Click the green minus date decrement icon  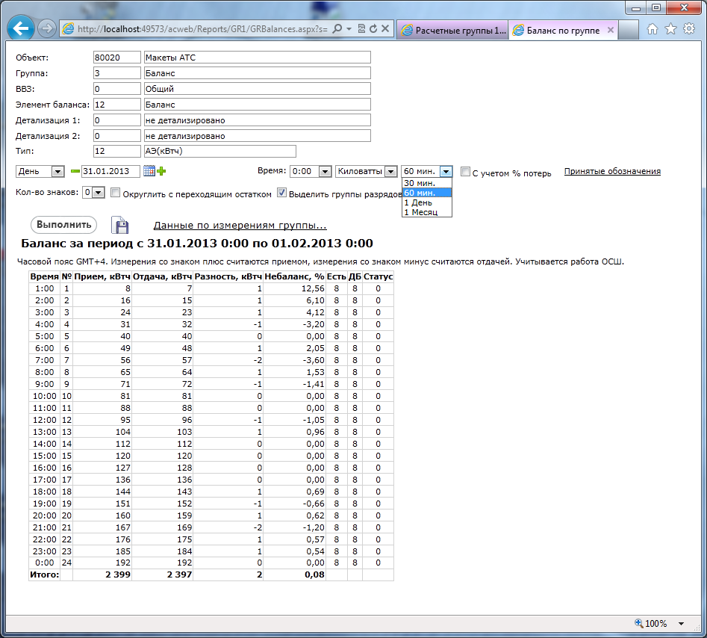point(75,172)
